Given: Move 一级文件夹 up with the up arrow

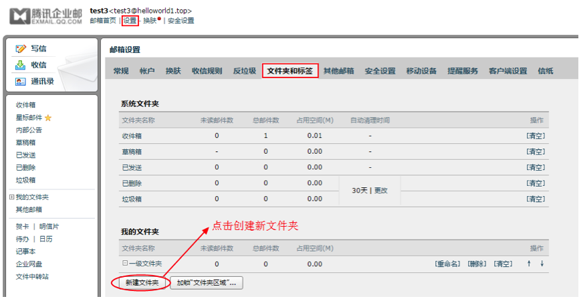Looking at the screenshot, I should (529, 264).
